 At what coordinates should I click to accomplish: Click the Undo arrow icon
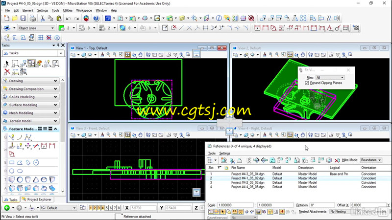tap(68, 18)
